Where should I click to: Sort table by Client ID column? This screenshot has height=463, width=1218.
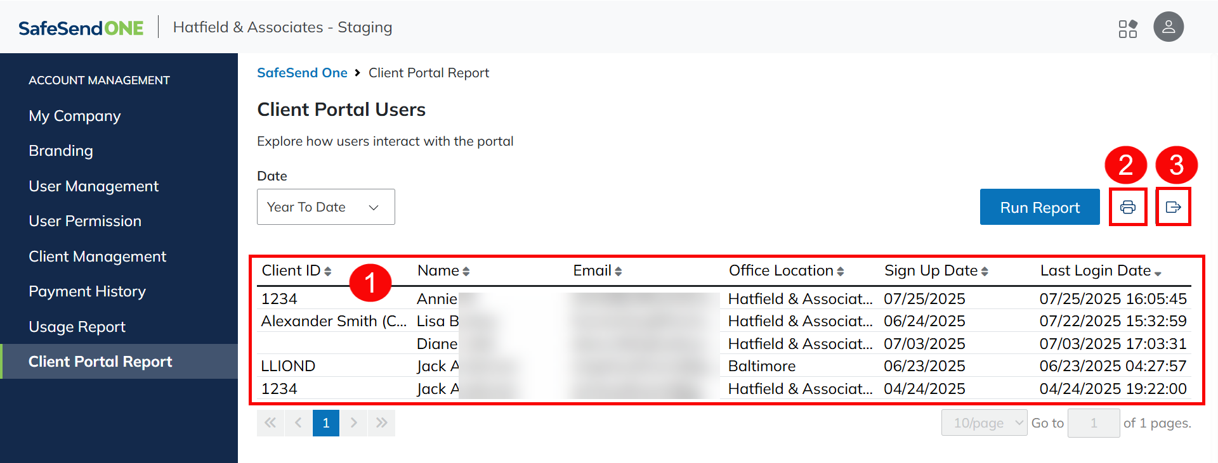[x=296, y=271]
